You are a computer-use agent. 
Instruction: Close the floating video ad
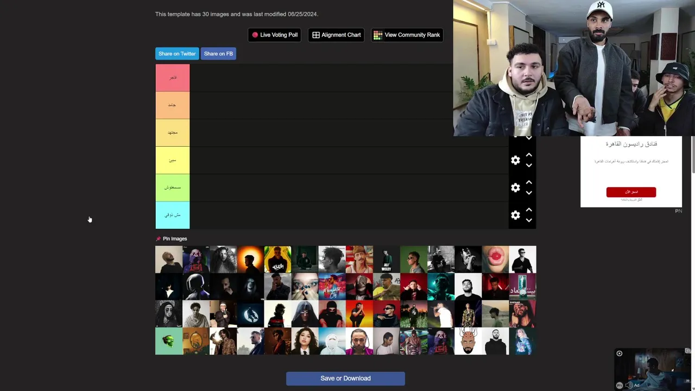(x=619, y=354)
